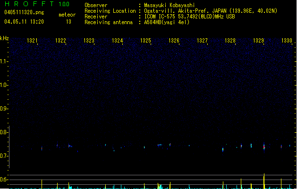Select the filename 0405111320.png
Viewport: 297px width, 189px height.
click(x=24, y=12)
